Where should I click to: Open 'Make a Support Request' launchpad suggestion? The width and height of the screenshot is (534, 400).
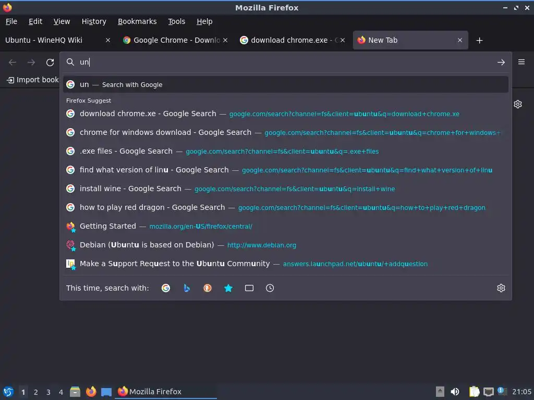pyautogui.click(x=285, y=264)
